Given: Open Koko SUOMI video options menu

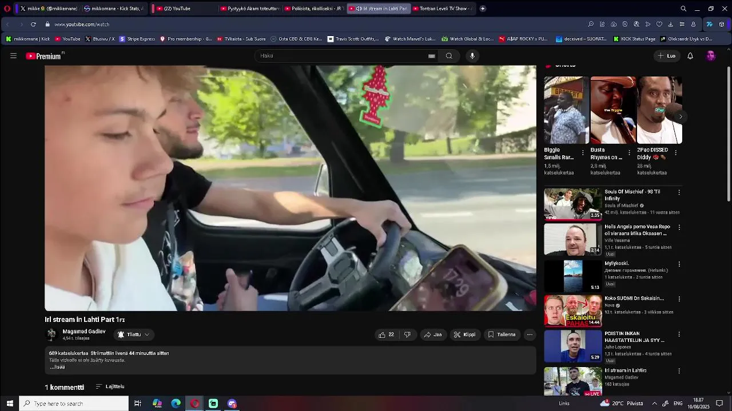Looking at the screenshot, I should click(679, 299).
